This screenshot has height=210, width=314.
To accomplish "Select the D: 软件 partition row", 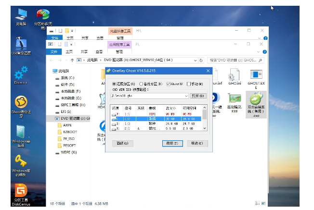I will click(x=157, y=124).
